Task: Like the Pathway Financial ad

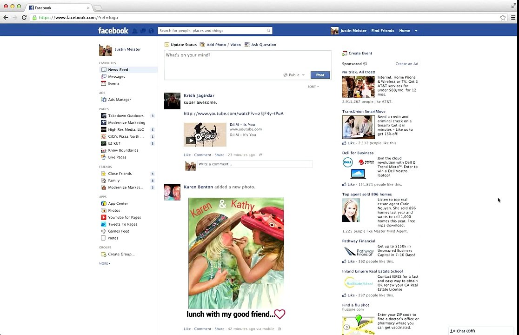Action: 351,261
